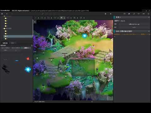This screenshot has height=113, width=151.
Task: Toggle the green switch in the preset panel
Action: pos(21,48)
